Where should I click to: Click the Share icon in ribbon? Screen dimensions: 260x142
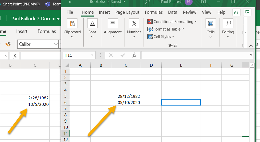(x=236, y=12)
